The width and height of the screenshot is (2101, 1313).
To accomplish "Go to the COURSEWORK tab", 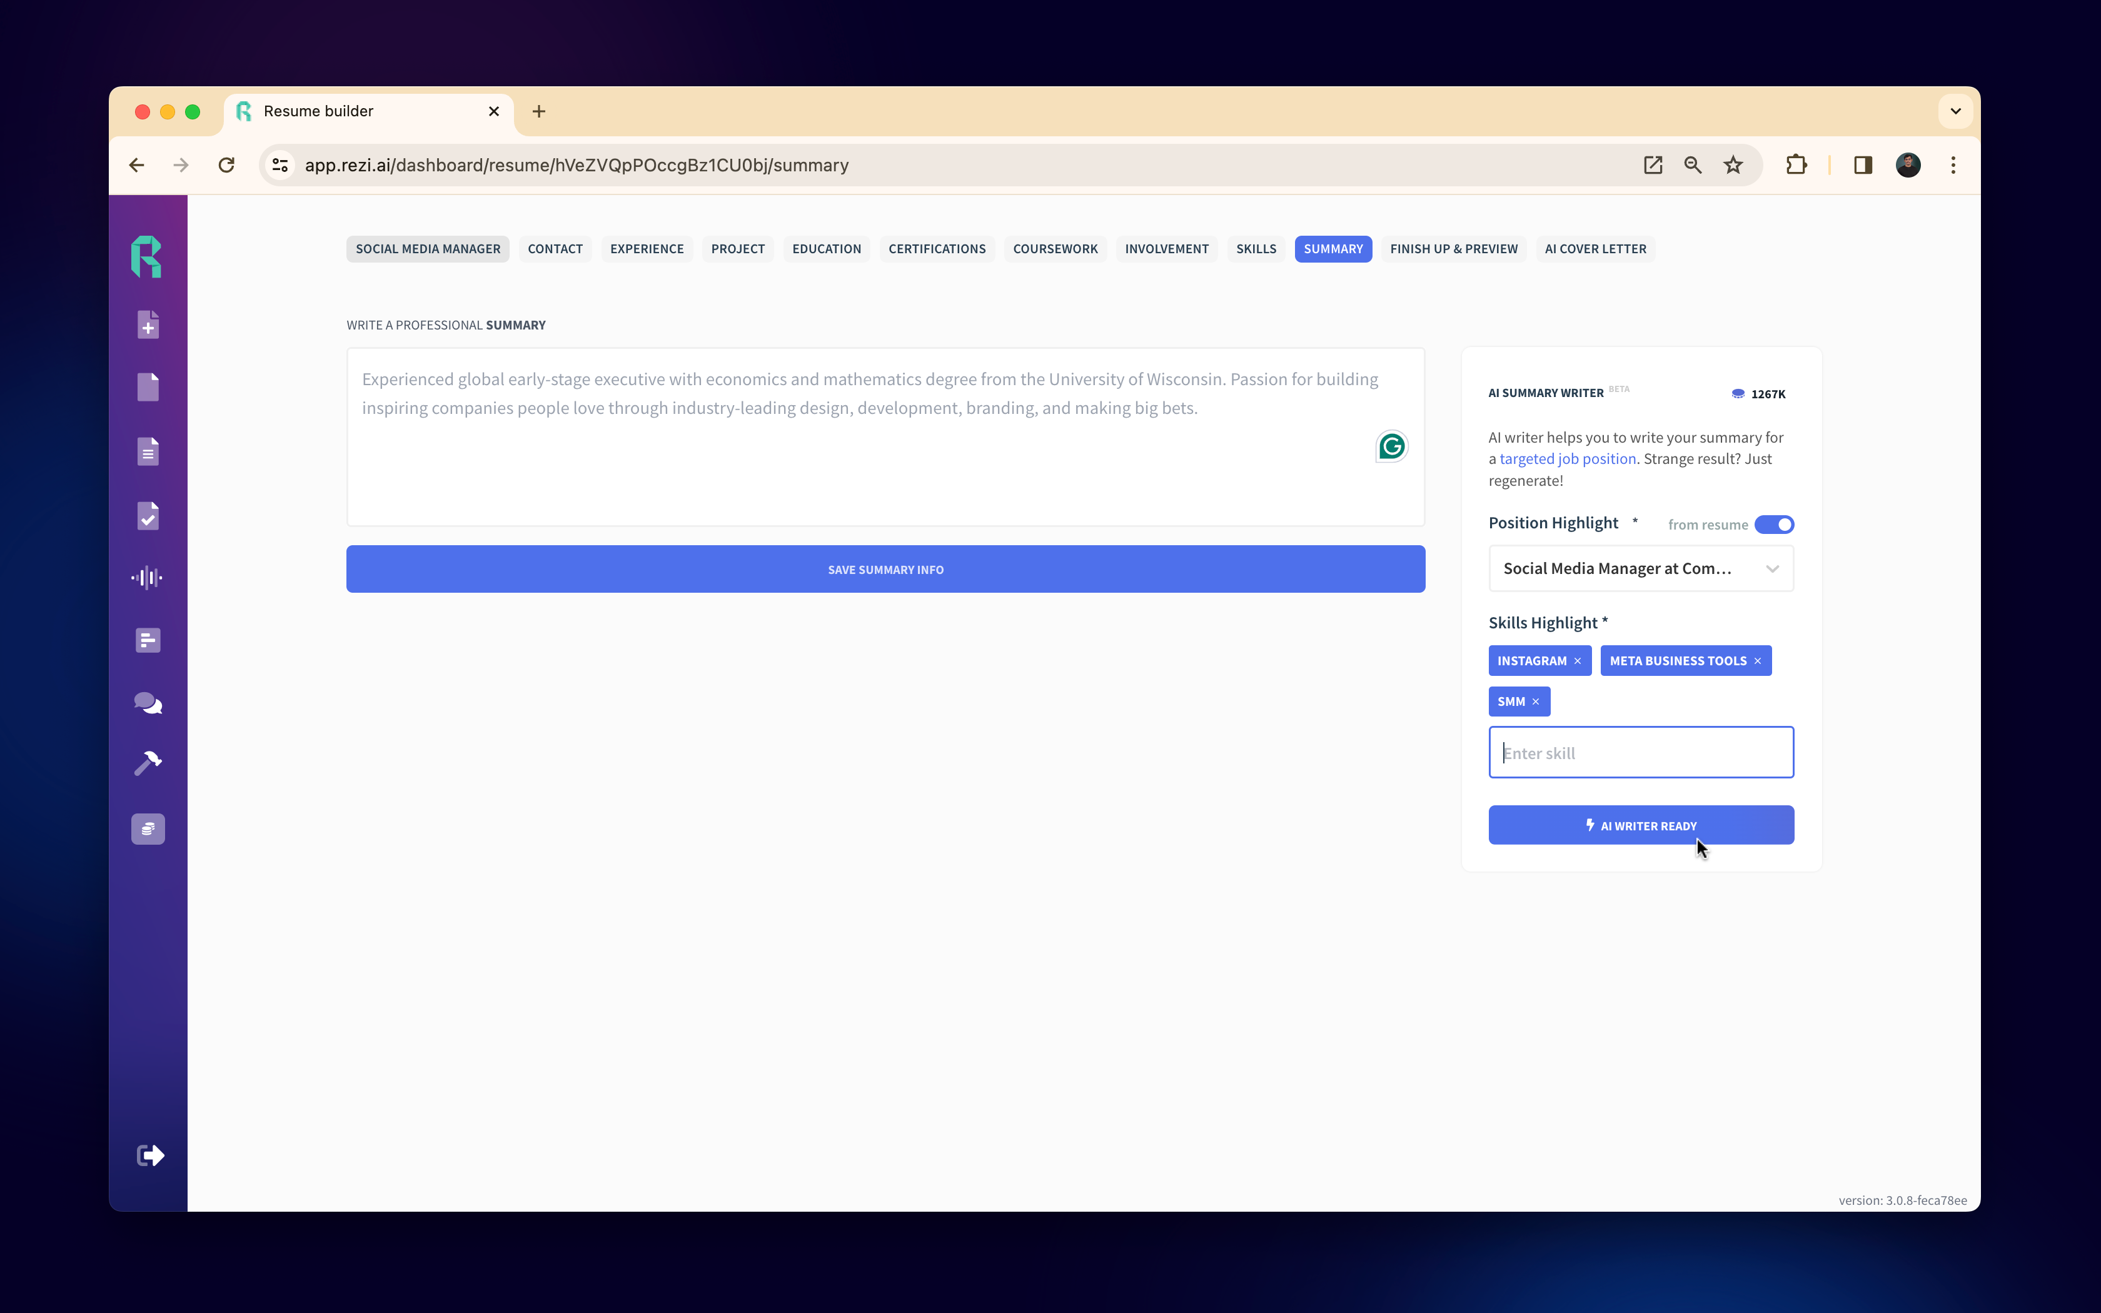I will coord(1055,249).
